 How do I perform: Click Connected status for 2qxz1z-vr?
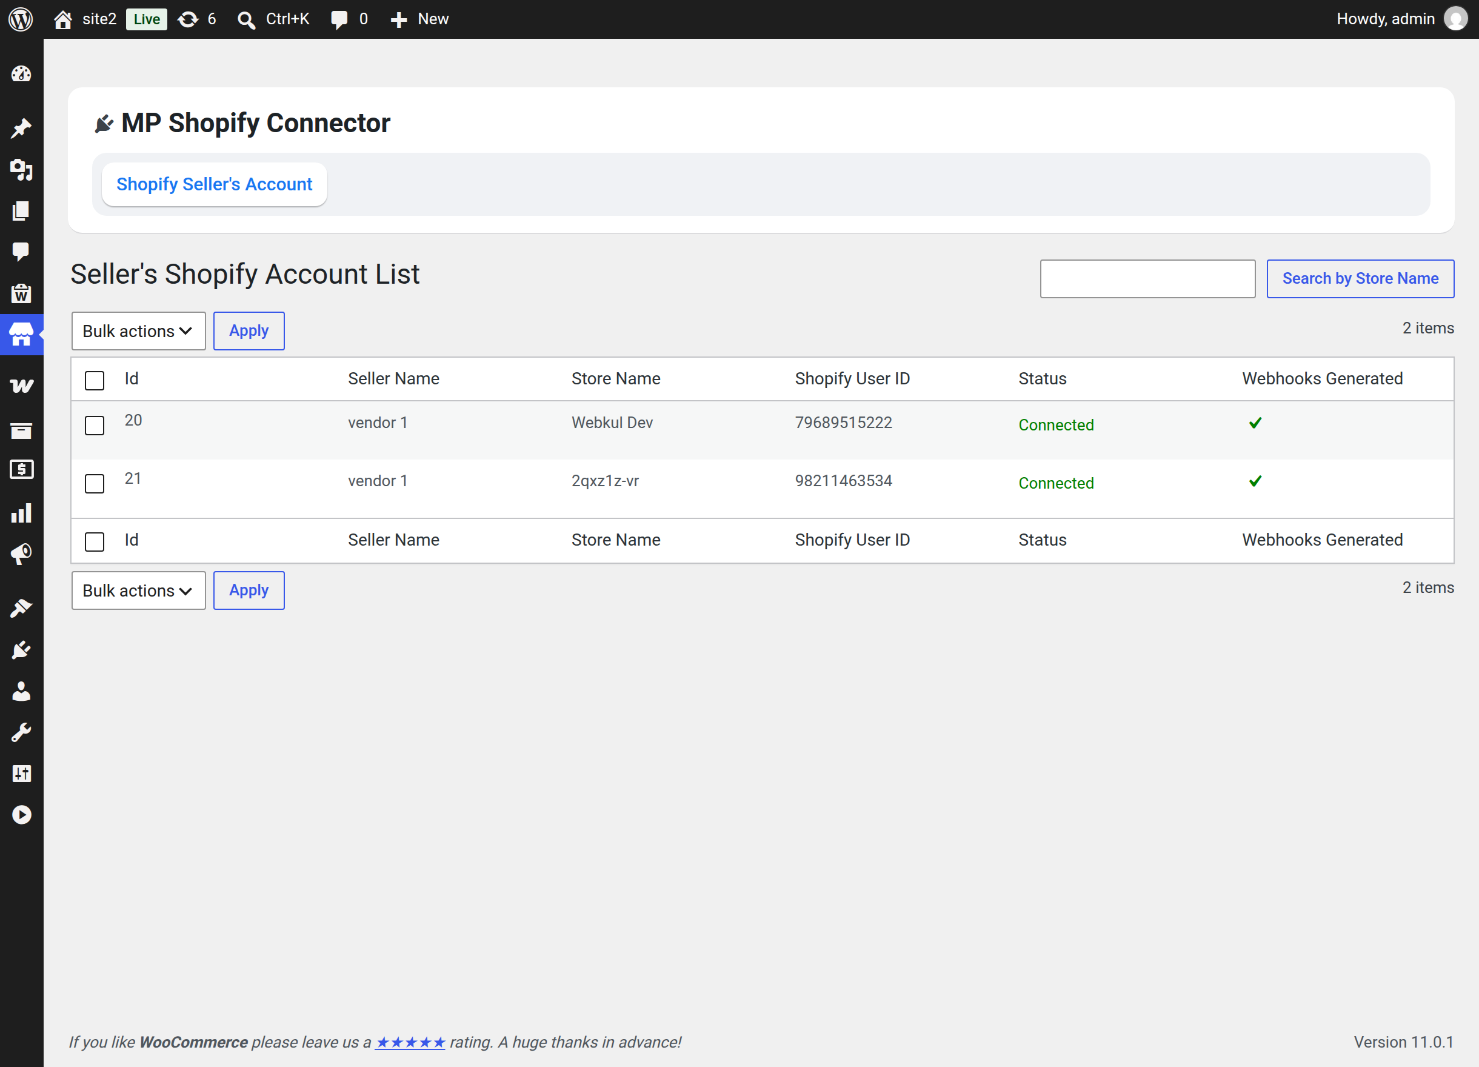click(1056, 483)
